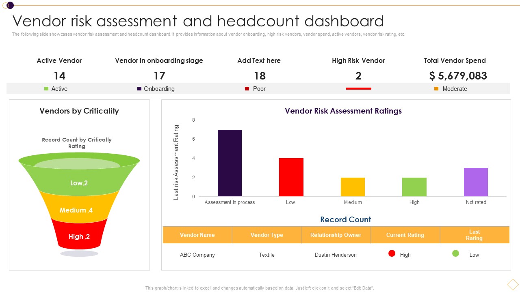520x292 pixels.
Task: Click the High Risk Vendor value 2
Action: pos(358,76)
